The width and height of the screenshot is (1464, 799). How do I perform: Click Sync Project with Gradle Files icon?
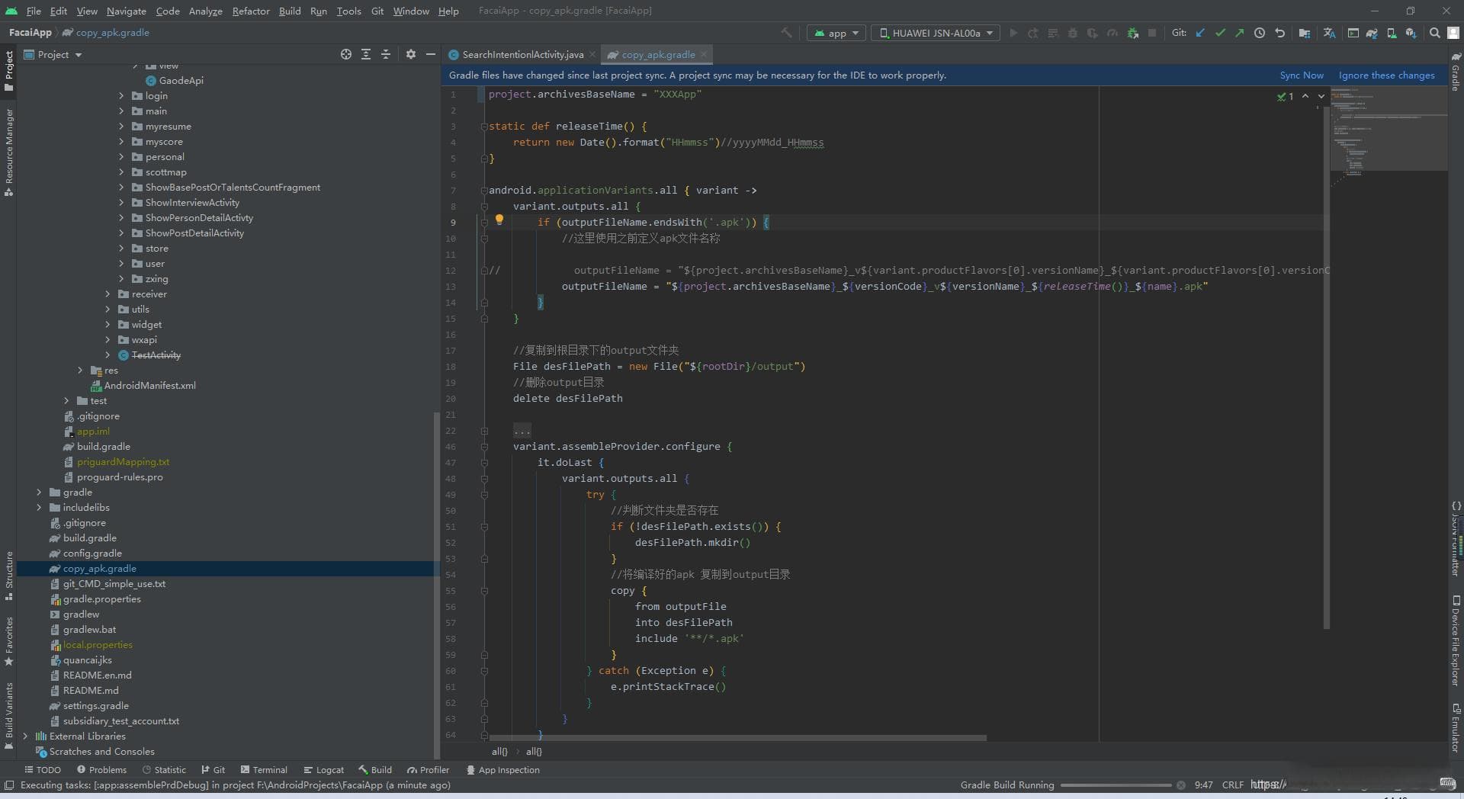[1372, 33]
